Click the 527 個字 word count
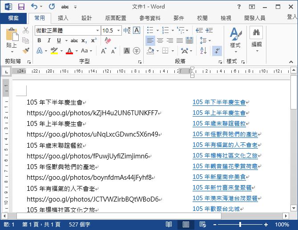This screenshot has width=298, height=230. pyautogui.click(x=80, y=225)
